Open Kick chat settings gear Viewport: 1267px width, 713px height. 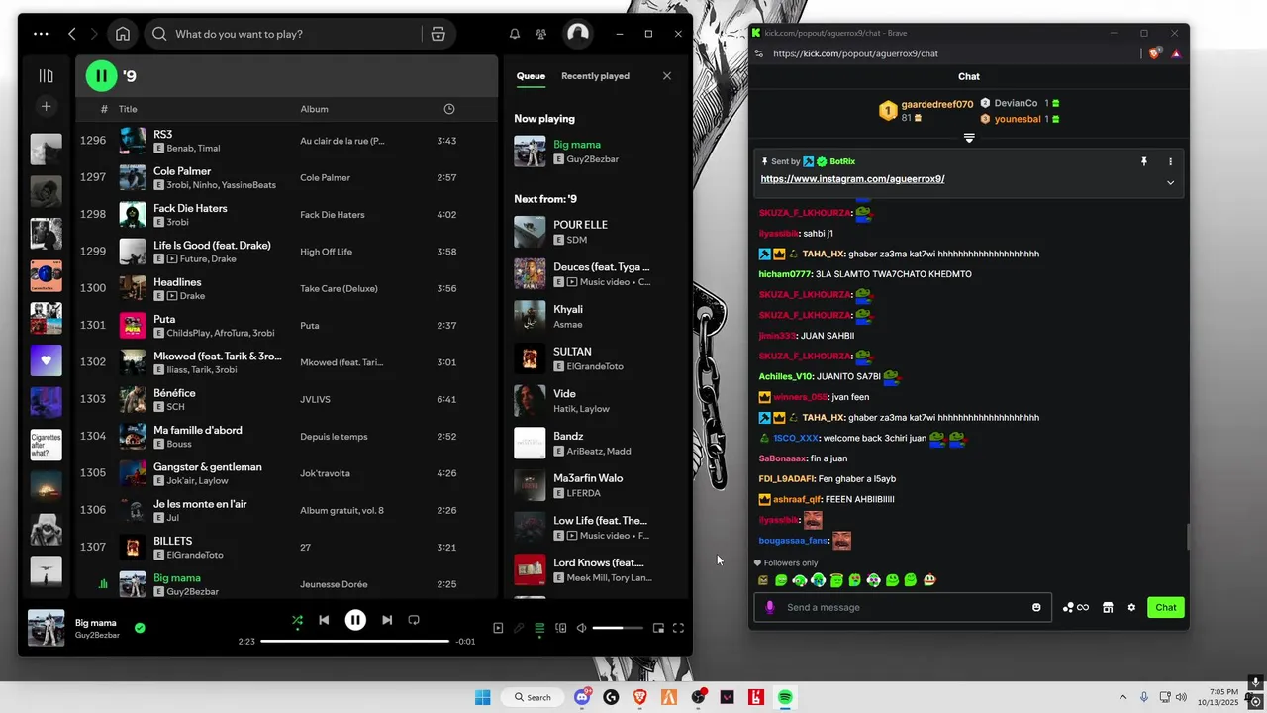[x=1131, y=607]
